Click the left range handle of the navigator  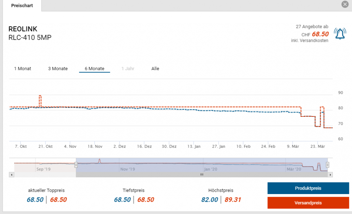pos(76,165)
